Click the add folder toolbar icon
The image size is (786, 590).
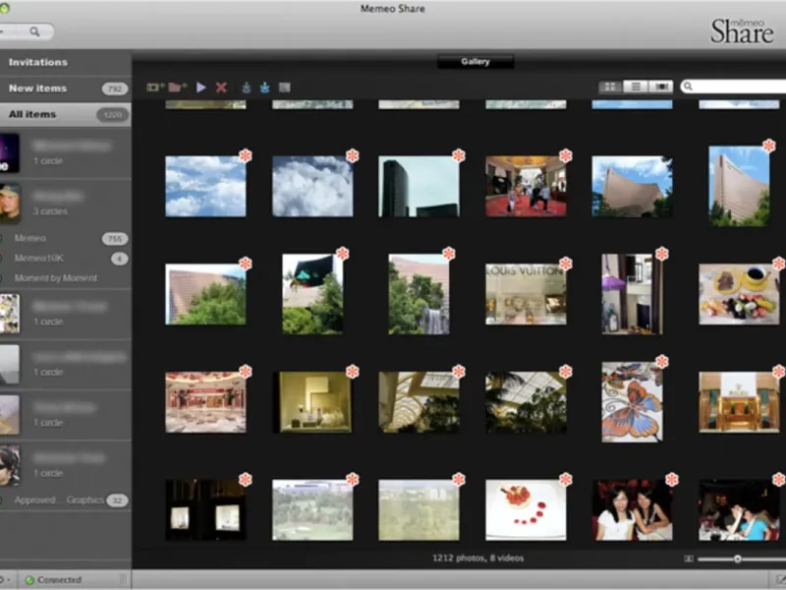pyautogui.click(x=177, y=88)
